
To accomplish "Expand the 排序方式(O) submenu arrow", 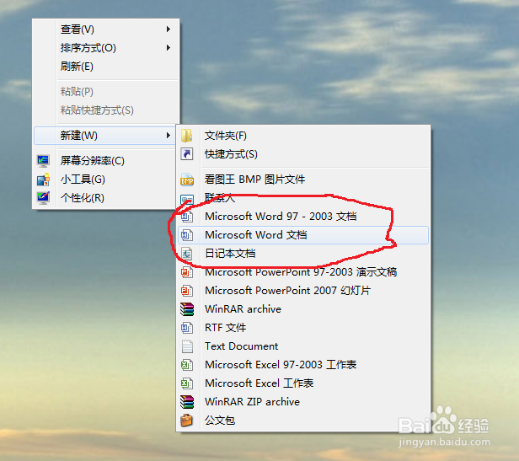I will pyautogui.click(x=169, y=48).
